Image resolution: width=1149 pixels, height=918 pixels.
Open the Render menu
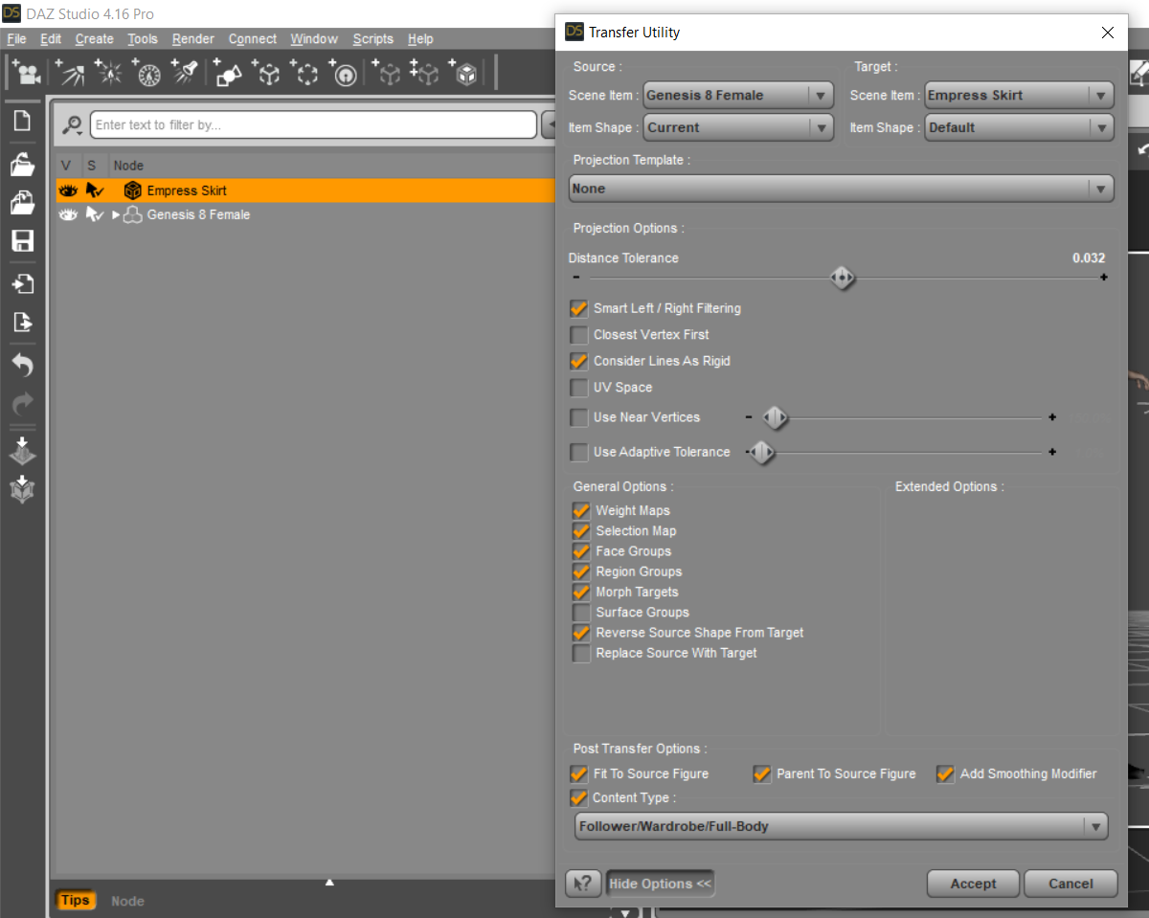pos(193,39)
